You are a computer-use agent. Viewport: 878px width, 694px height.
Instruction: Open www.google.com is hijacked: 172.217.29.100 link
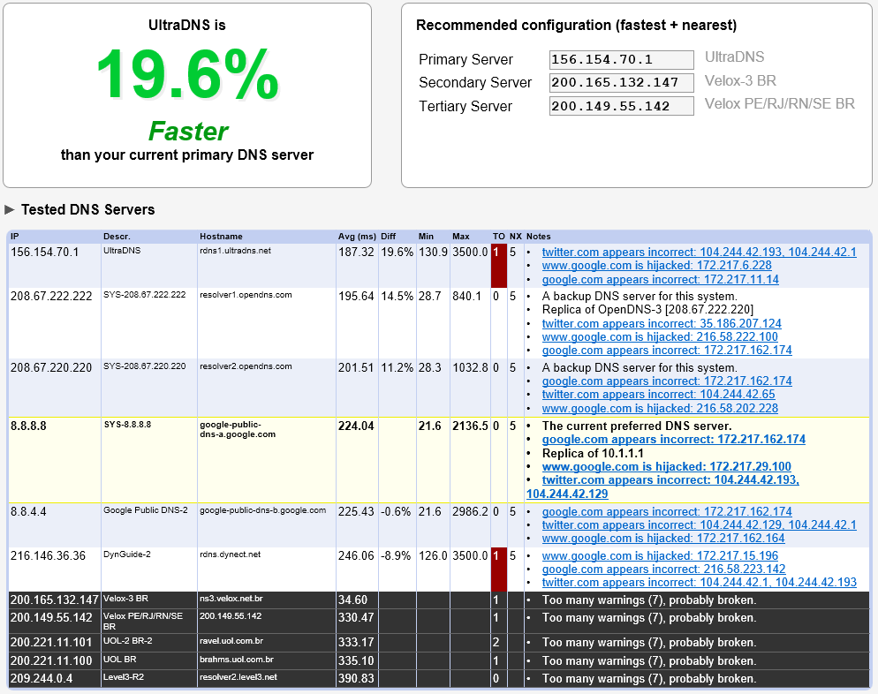coord(666,467)
